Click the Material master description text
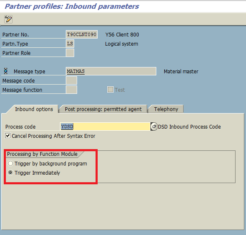Screen dimensions: 246x235 pos(181,72)
